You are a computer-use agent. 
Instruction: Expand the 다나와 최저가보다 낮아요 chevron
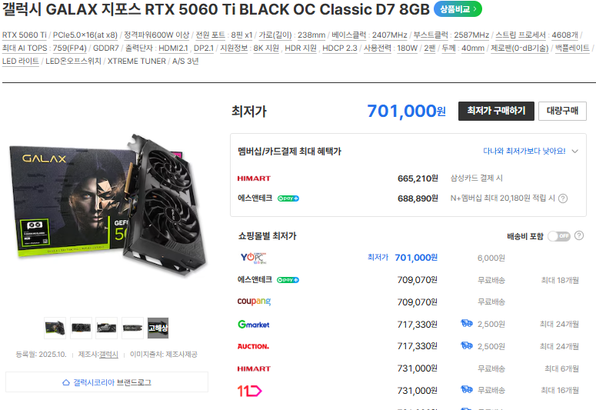click(x=575, y=152)
